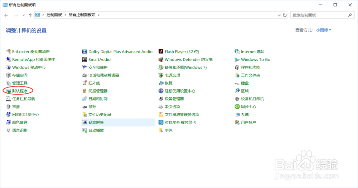Open the 疑难解答 link

96,122
